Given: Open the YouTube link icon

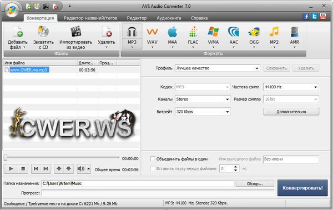Looking at the screenshot, I should 323,16.
